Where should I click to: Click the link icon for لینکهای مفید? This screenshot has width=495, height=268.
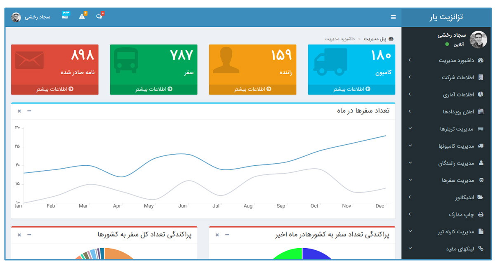481,249
